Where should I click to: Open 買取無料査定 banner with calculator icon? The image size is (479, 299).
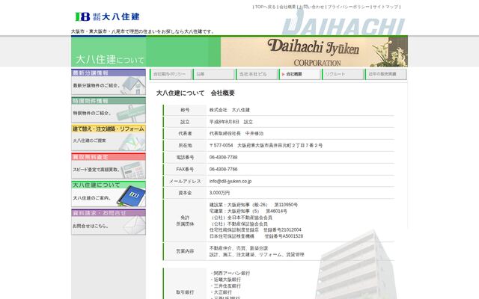(x=109, y=166)
